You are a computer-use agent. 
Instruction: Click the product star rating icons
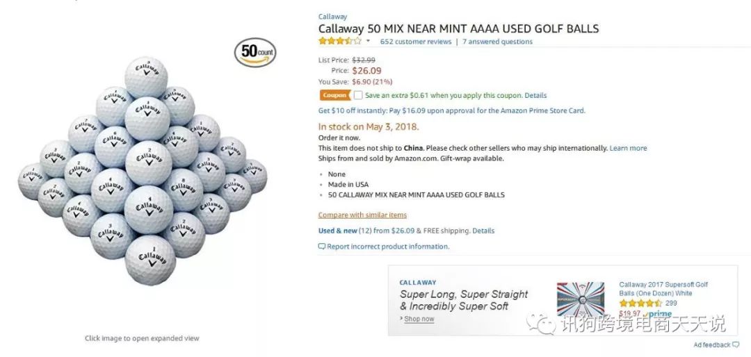[x=340, y=42]
